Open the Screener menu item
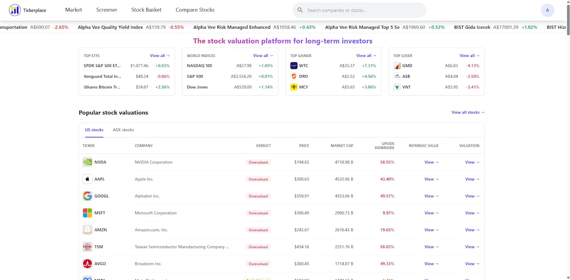Image resolution: width=570 pixels, height=280 pixels. [x=106, y=10]
